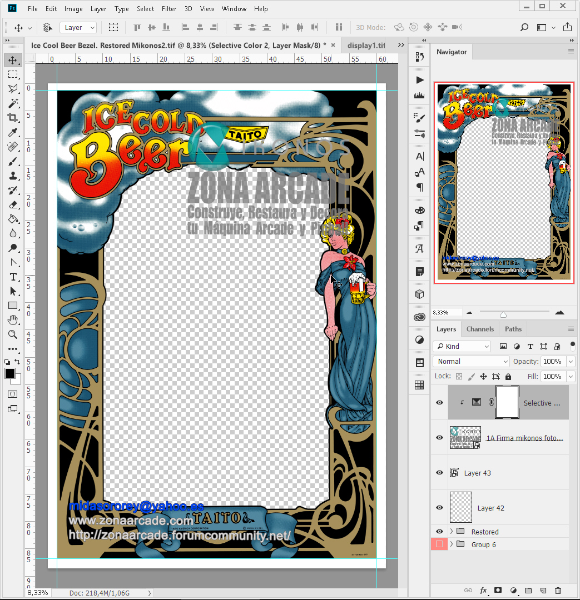This screenshot has height=600, width=580.
Task: Expand the Group 6 folder
Action: [451, 544]
